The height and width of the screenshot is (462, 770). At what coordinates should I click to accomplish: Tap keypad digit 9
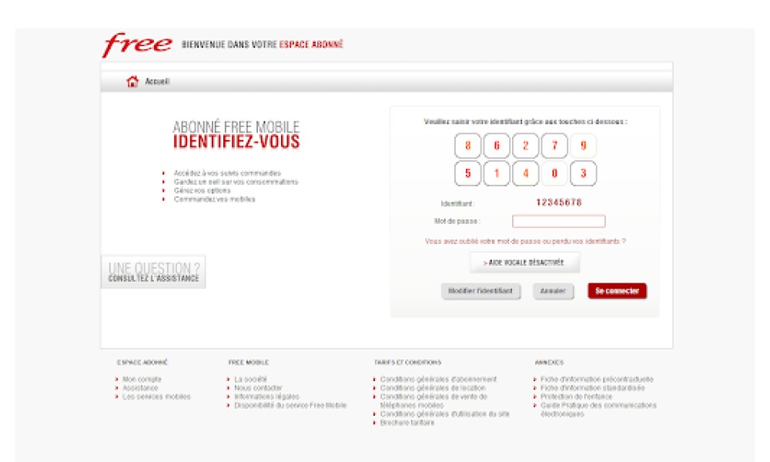coord(584,146)
